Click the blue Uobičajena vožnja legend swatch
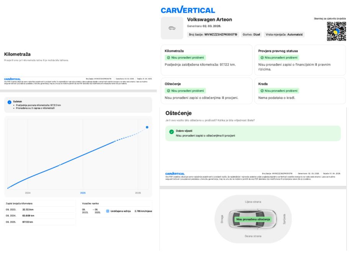This screenshot has width=352, height=260. pyautogui.click(x=108, y=211)
